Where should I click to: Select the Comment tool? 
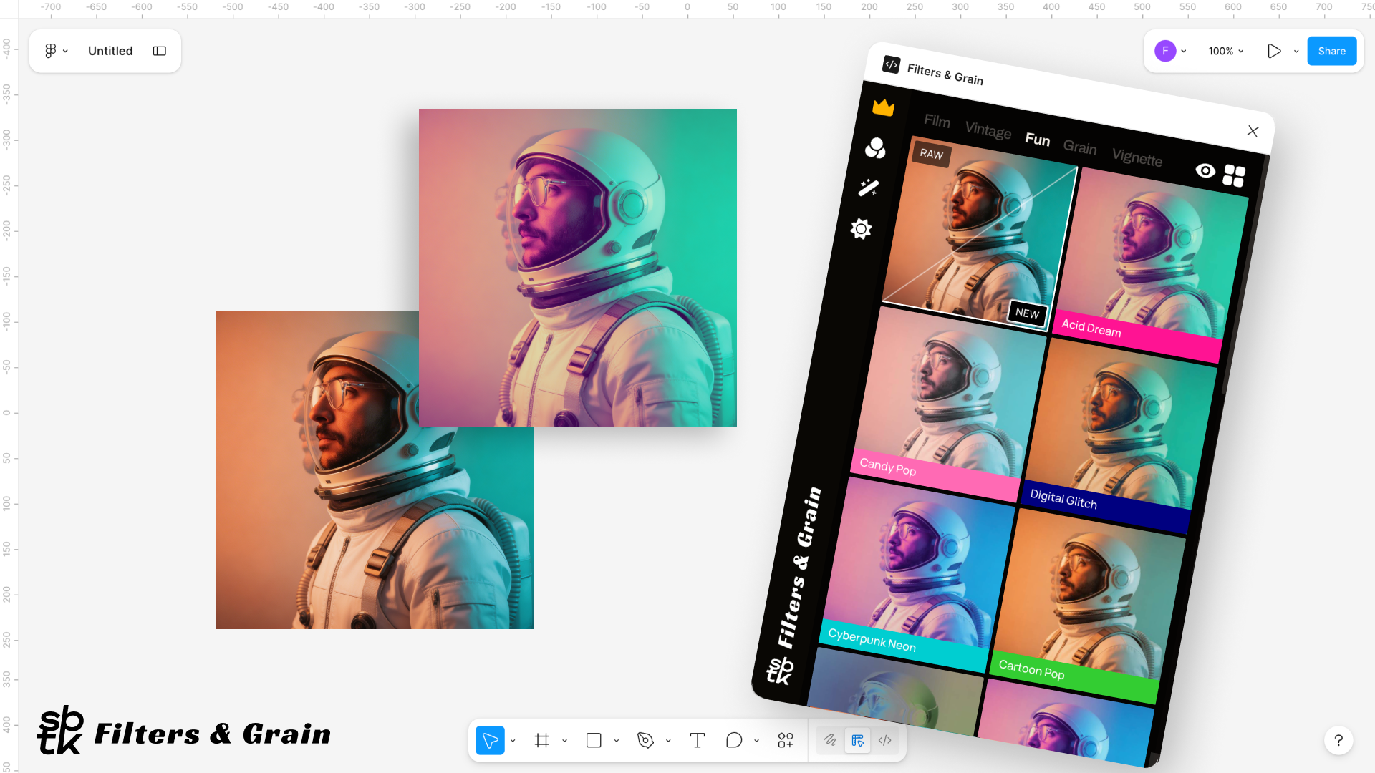click(734, 740)
